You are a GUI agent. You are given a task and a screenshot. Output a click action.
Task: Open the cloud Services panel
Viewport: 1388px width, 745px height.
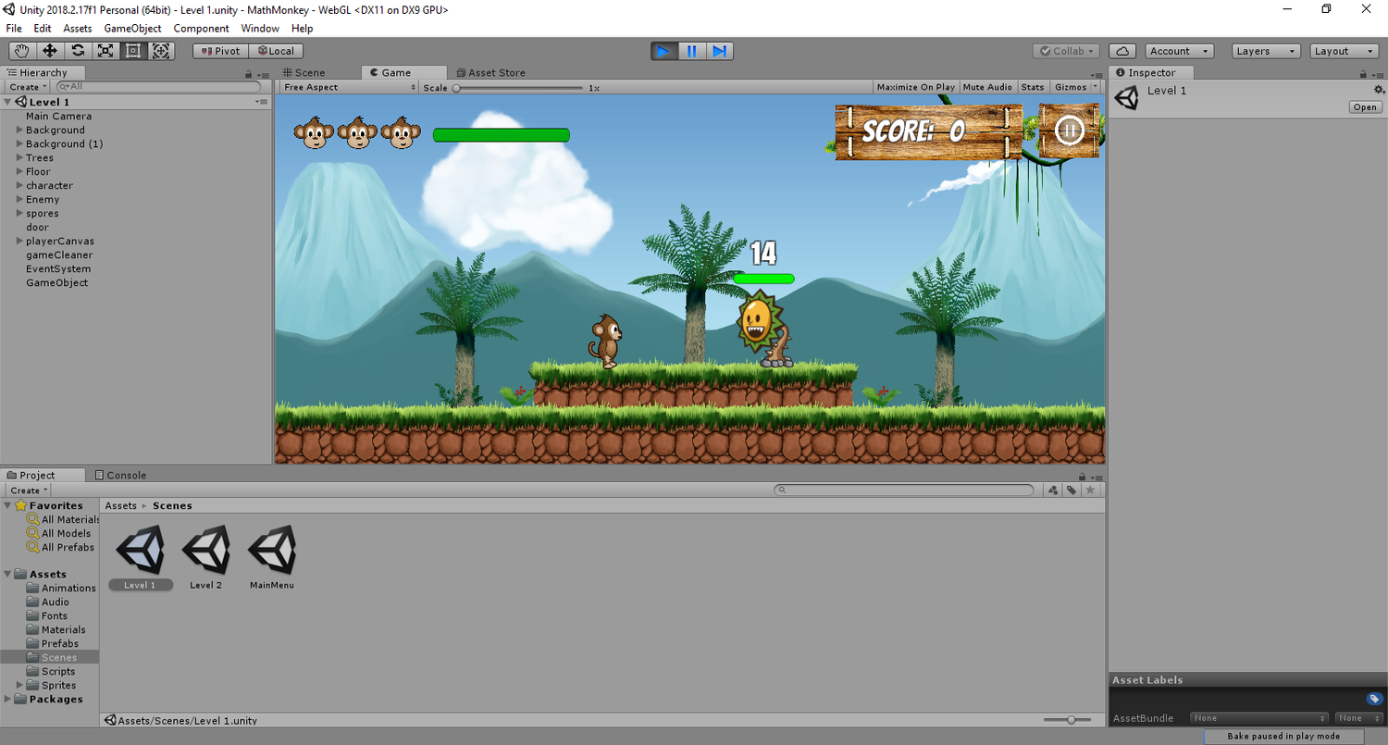point(1122,51)
